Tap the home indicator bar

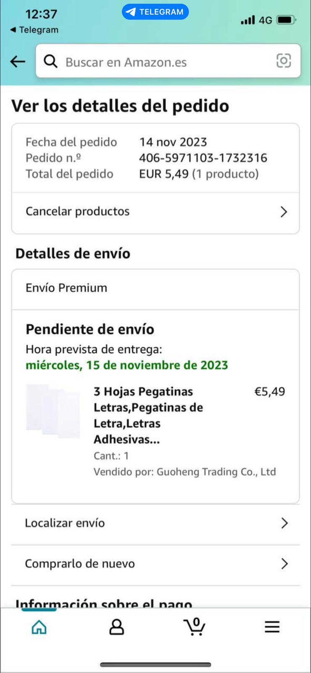tap(155, 665)
